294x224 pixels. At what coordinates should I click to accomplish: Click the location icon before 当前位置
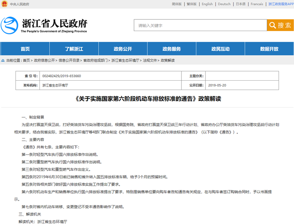tap(3, 61)
